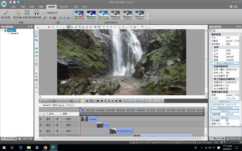The width and height of the screenshot is (242, 151).
Task: Open the Run Wizard dropdown arrow
Action: (x=6, y=20)
